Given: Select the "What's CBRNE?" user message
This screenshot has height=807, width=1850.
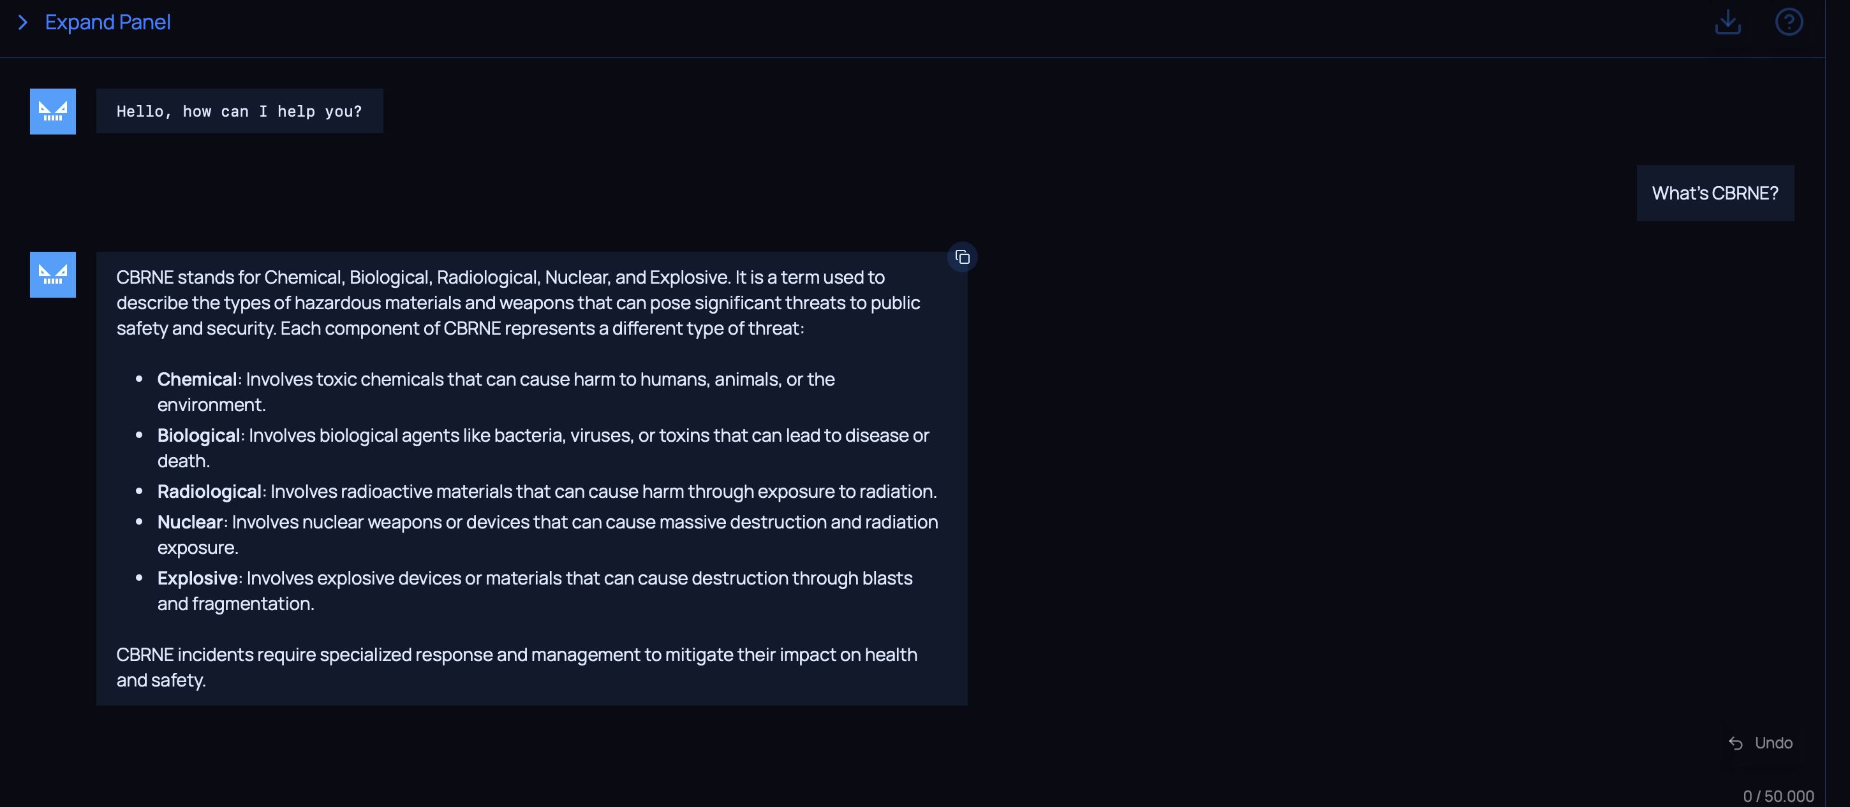Looking at the screenshot, I should tap(1714, 193).
